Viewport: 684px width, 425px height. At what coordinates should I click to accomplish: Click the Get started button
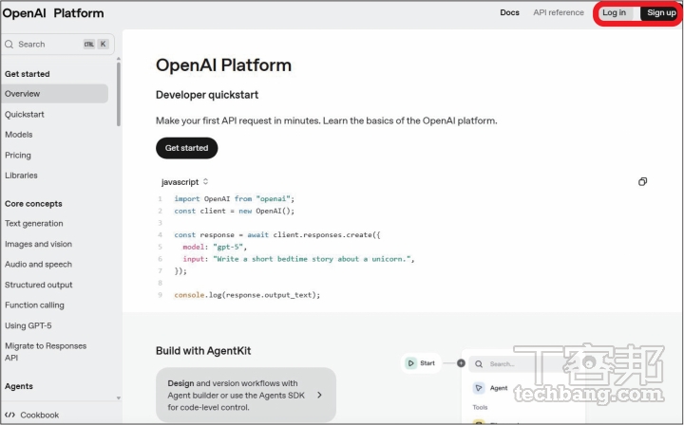pos(187,148)
